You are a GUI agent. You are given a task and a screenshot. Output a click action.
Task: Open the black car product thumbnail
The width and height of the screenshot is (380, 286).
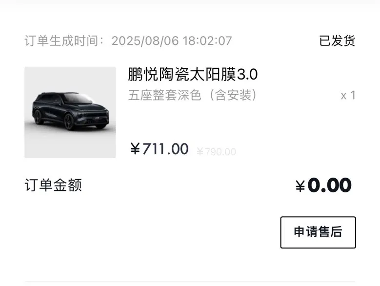(x=70, y=112)
